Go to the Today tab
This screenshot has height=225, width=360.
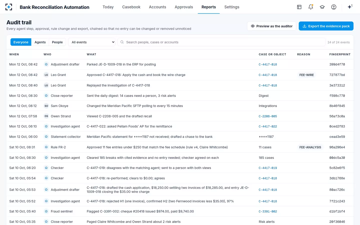point(108,7)
